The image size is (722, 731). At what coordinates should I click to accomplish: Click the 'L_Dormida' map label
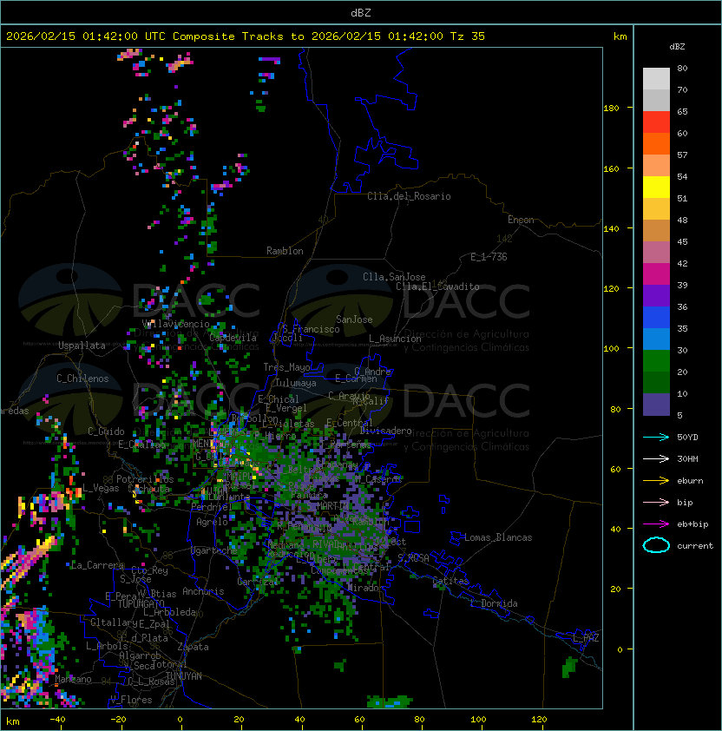pos(494,603)
